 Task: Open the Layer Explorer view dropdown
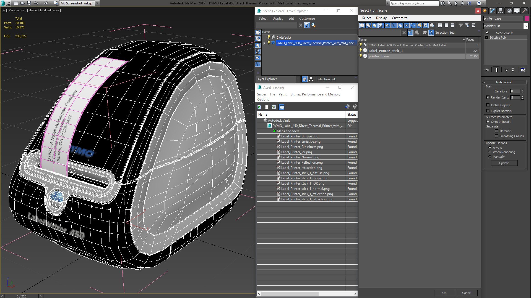tap(298, 79)
